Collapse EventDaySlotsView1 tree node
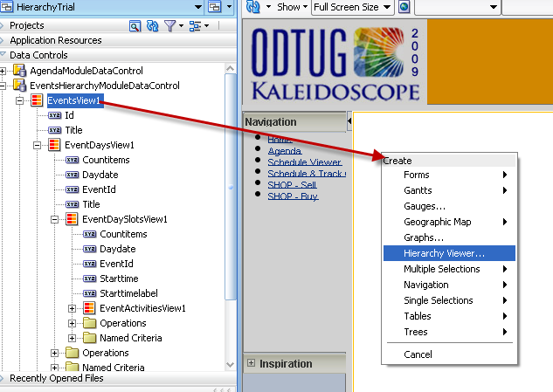553x392 pixels. pos(55,219)
